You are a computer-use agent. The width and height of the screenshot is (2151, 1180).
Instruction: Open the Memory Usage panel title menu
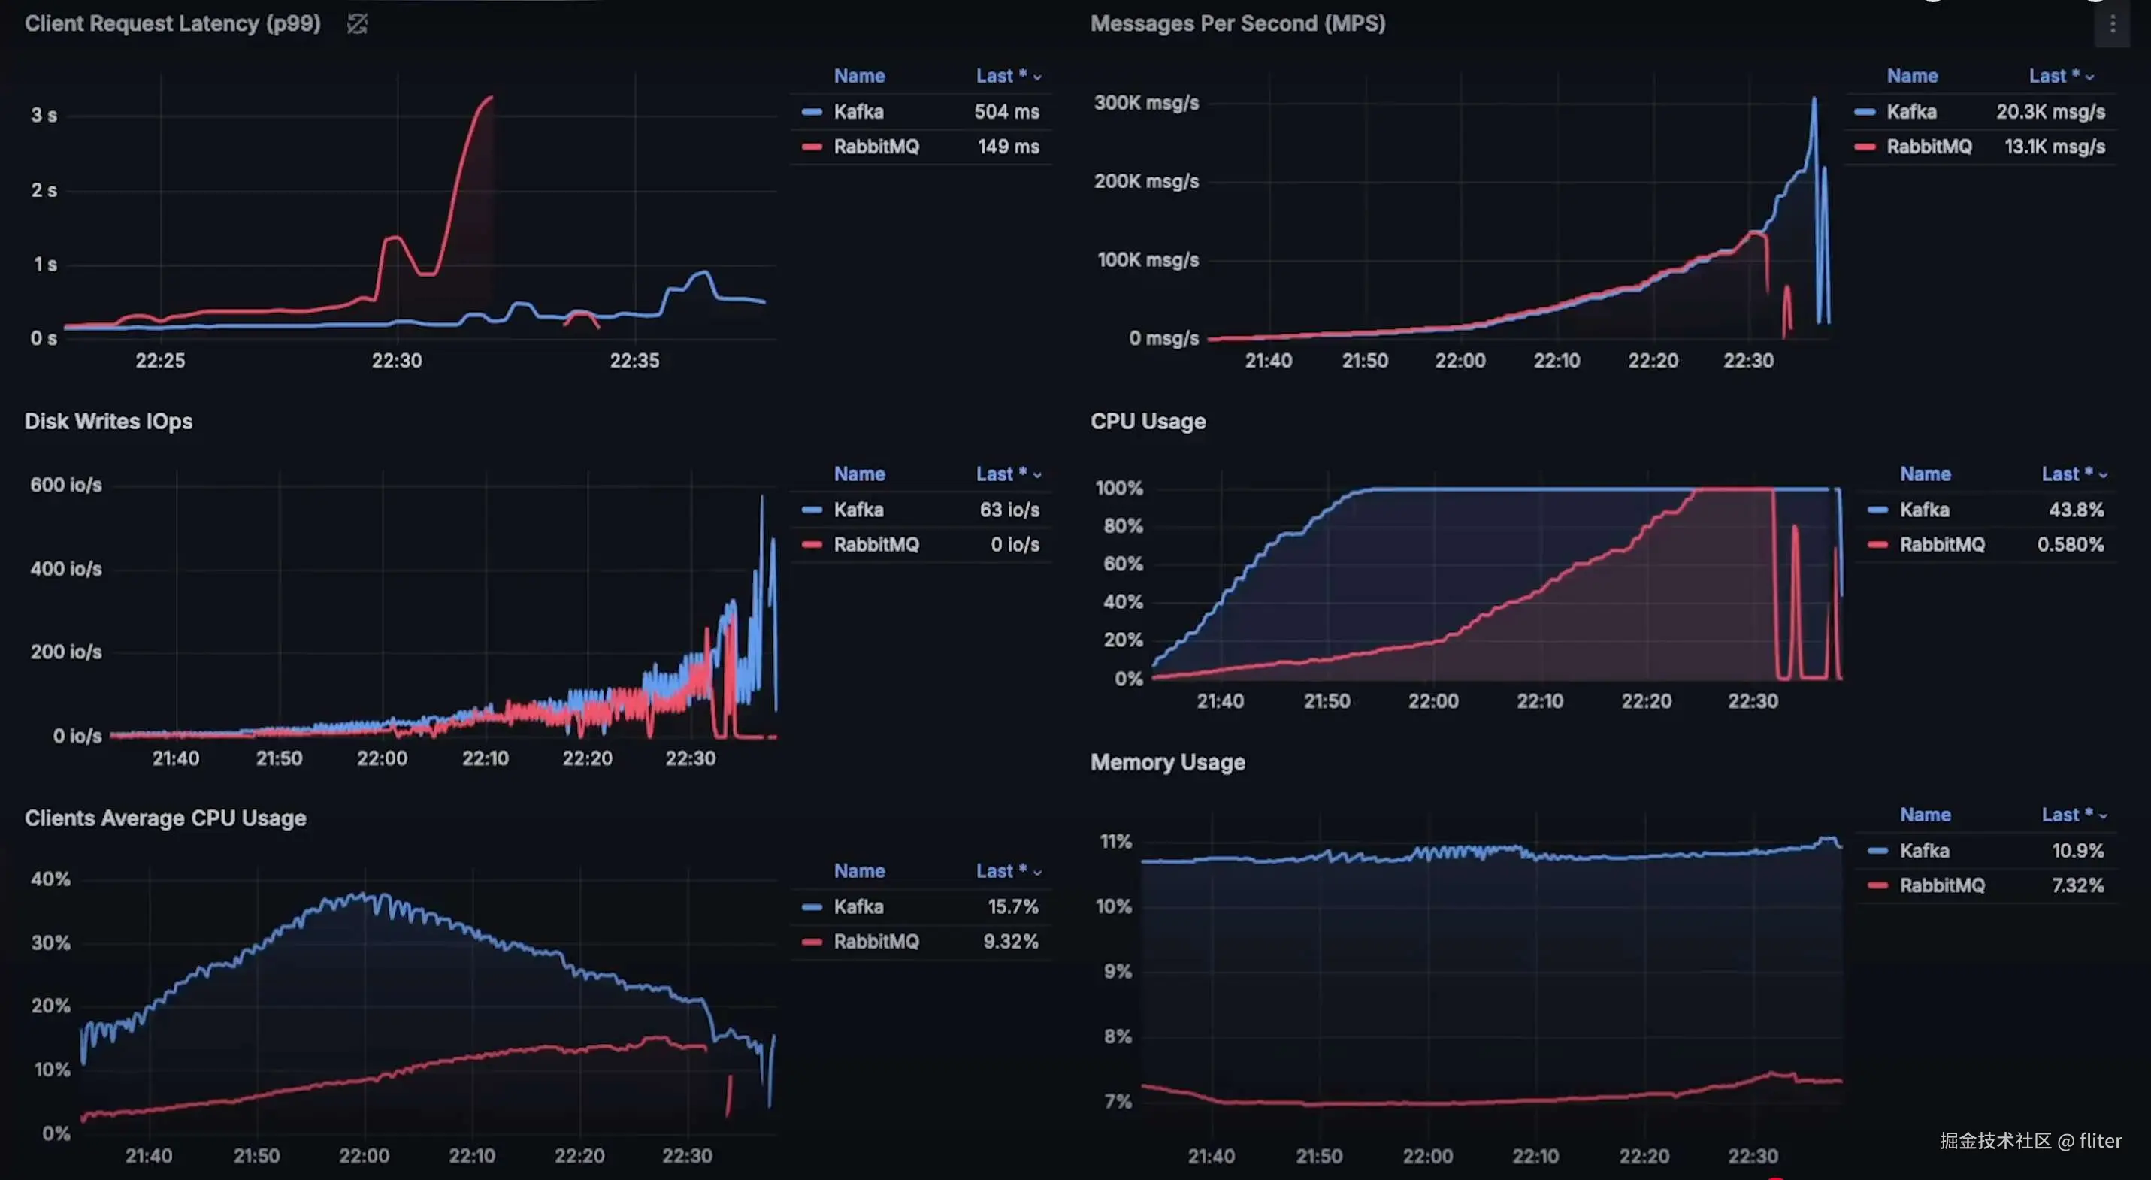pos(1167,762)
